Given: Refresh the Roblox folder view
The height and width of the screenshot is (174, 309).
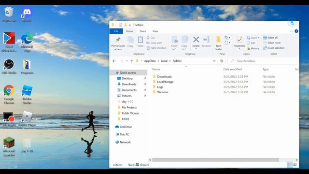Looking at the screenshot, I should point(222,61).
